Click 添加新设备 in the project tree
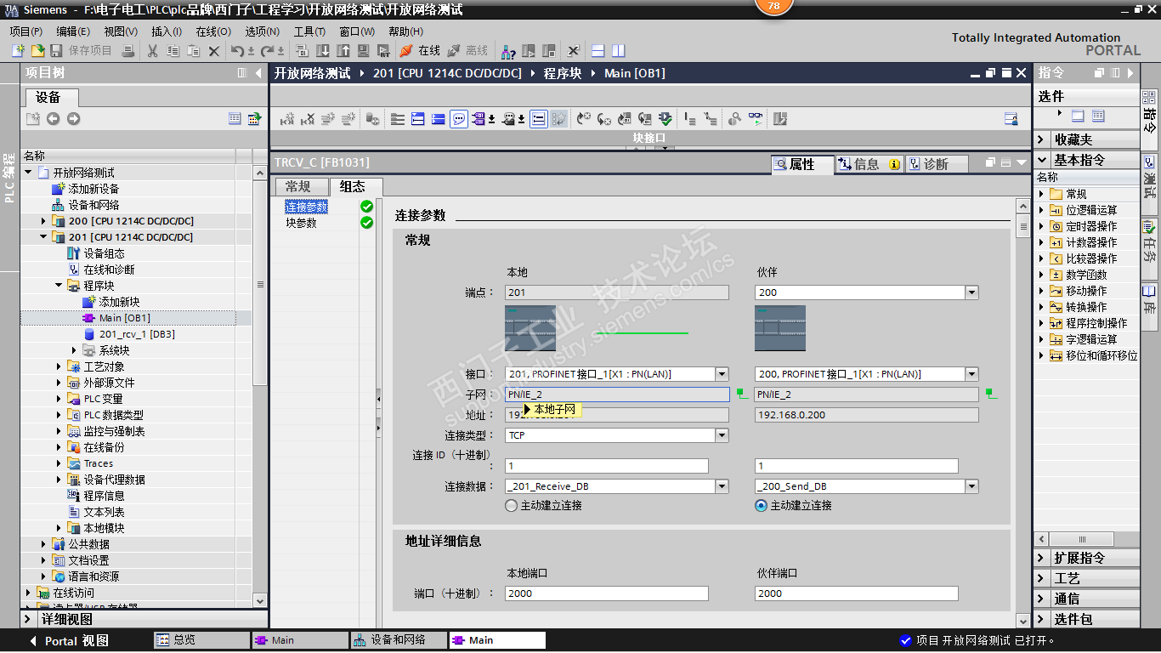This screenshot has height=653, width=1161. point(93,189)
